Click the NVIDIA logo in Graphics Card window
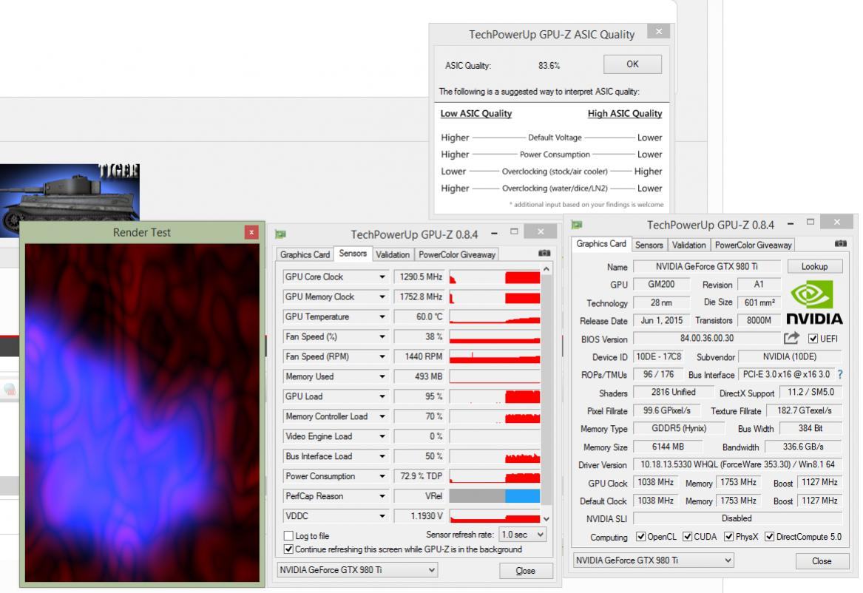 814,302
